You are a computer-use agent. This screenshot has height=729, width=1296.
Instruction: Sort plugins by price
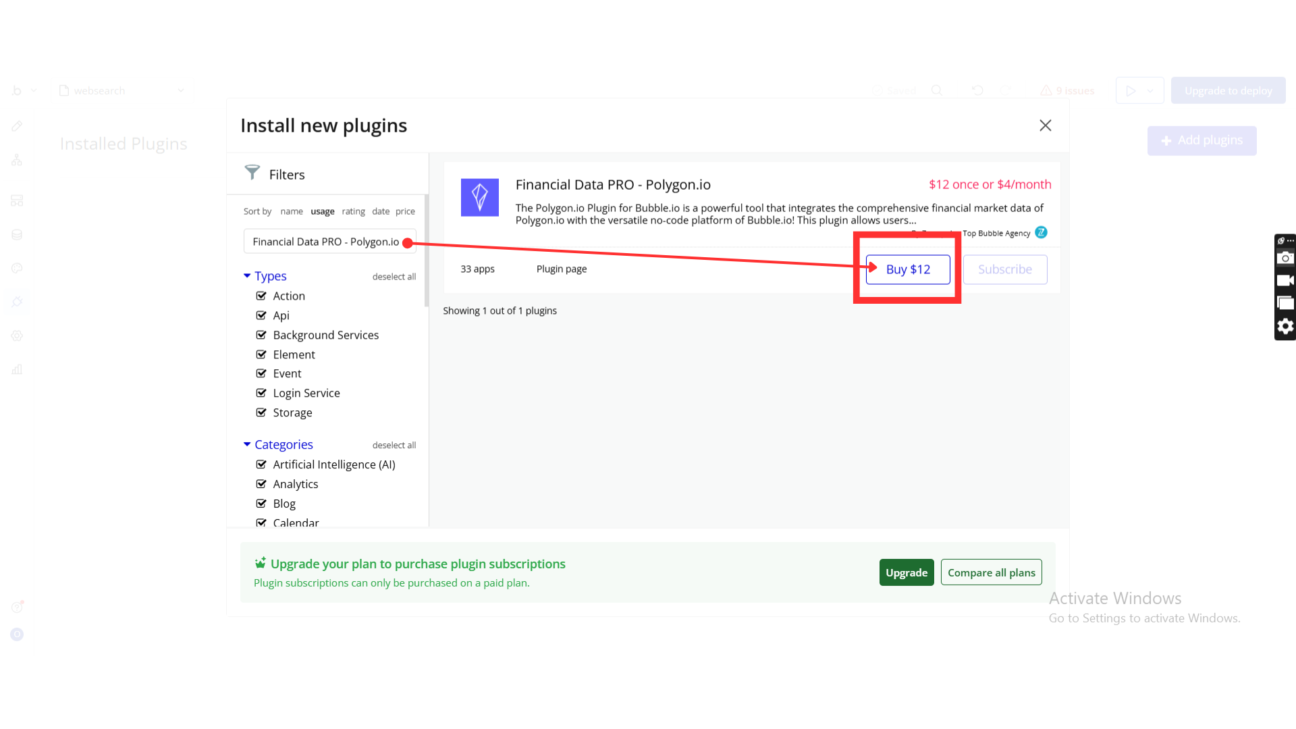405,211
